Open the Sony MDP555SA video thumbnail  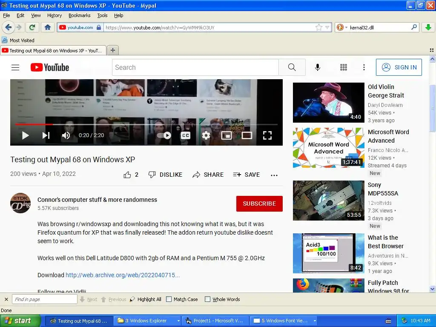point(328,201)
